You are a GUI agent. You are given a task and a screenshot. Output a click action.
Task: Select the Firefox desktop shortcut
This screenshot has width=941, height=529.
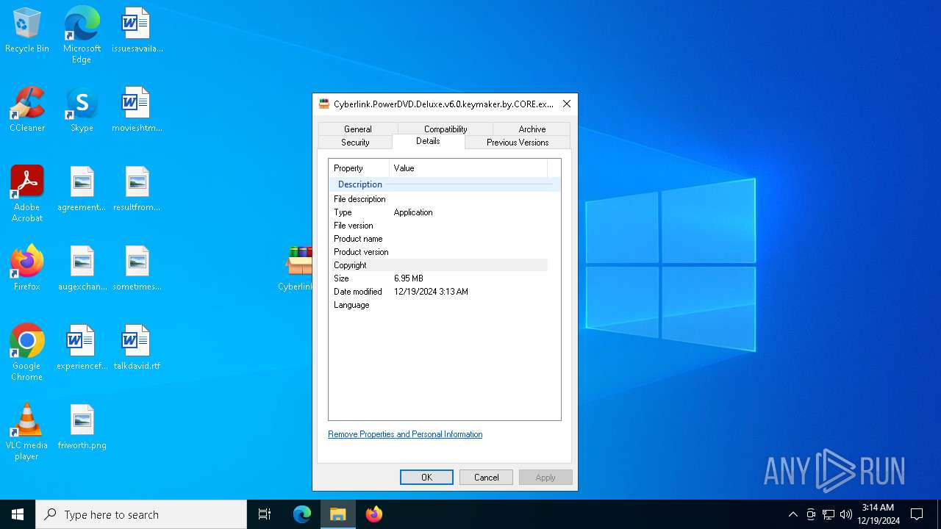click(27, 269)
